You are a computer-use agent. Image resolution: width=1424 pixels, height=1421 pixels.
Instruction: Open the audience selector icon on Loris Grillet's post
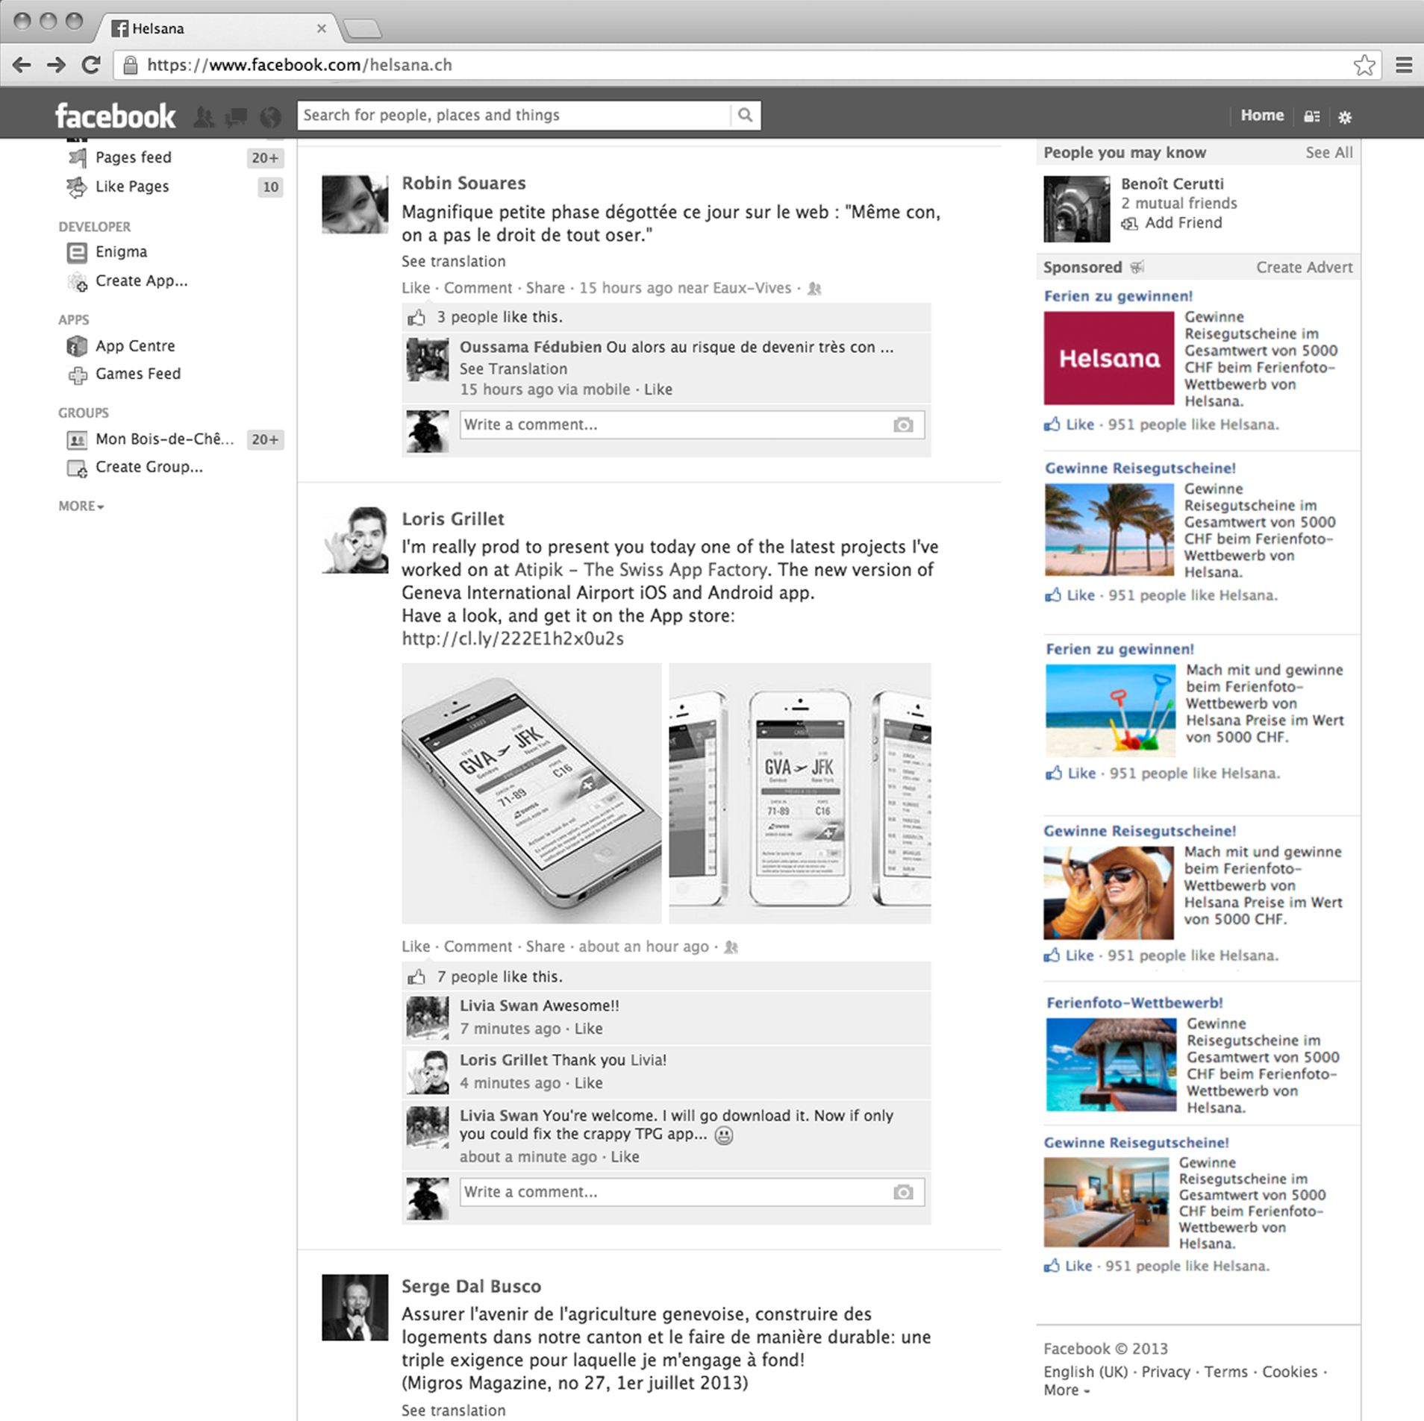click(731, 947)
